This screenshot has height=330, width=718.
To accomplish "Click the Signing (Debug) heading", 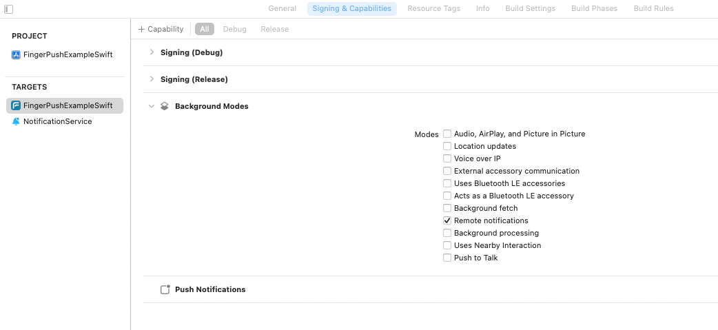I will [192, 52].
